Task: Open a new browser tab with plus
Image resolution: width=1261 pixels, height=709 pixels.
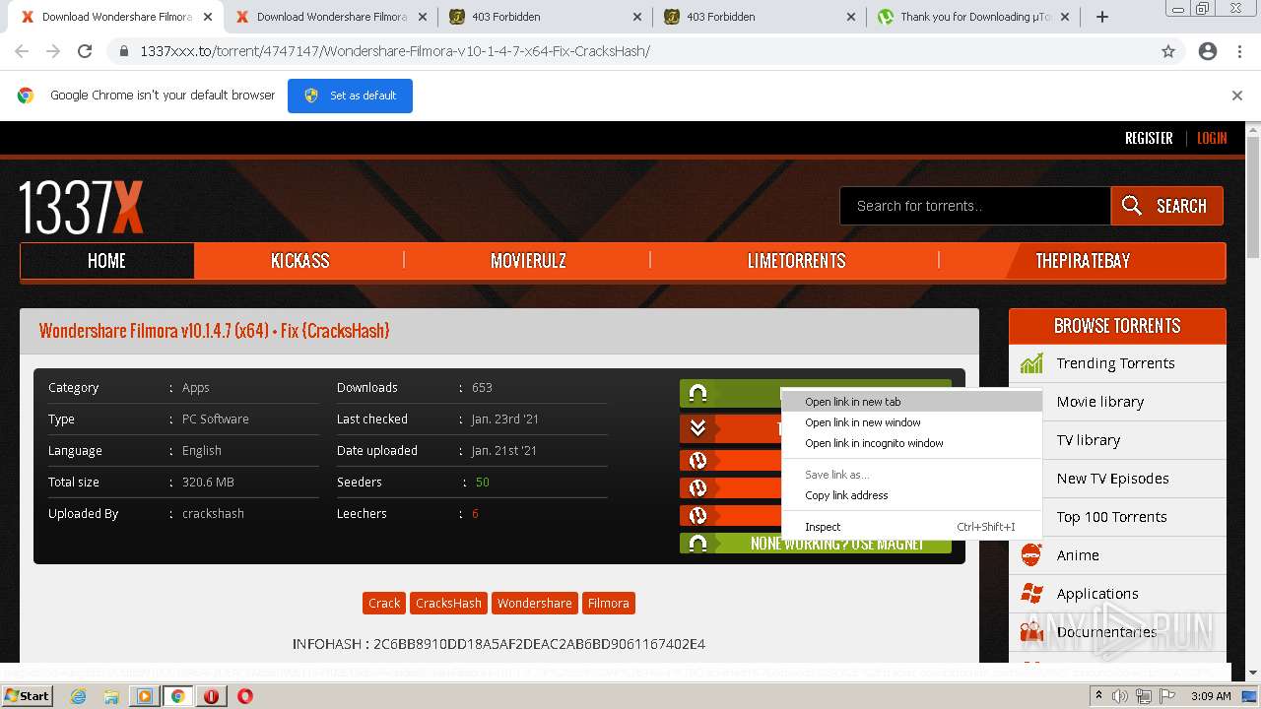Action: (1102, 17)
